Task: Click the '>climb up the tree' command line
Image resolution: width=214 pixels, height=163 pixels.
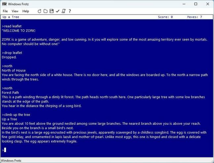Action: pos(16,115)
